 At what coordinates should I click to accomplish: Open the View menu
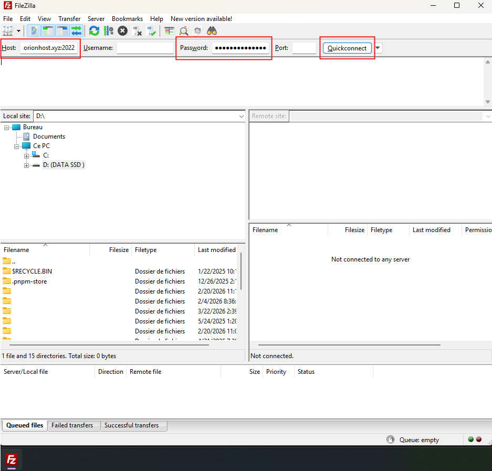[44, 19]
